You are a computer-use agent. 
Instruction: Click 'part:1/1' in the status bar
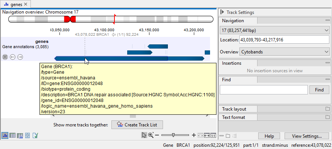point(251,145)
